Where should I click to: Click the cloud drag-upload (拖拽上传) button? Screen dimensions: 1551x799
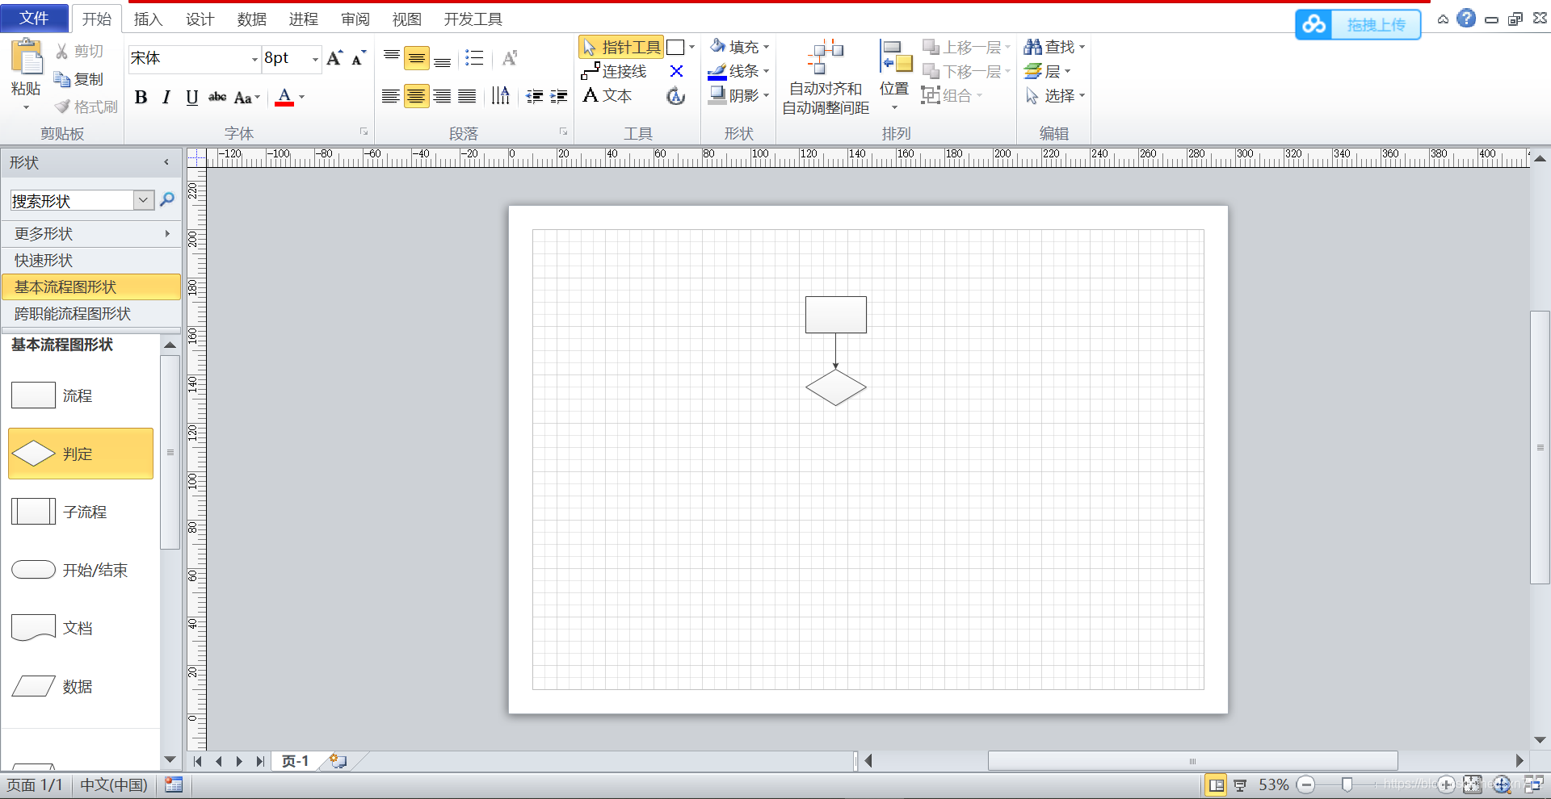[x=1358, y=24]
